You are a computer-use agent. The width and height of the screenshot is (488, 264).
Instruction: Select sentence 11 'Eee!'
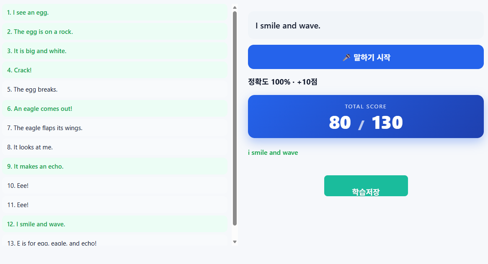(x=115, y=205)
